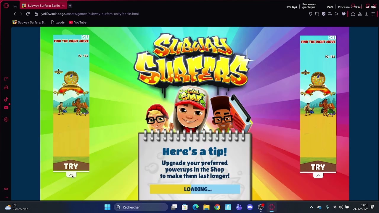Open the notifications bell icon
The width and height of the screenshot is (379, 213).
coord(372,207)
